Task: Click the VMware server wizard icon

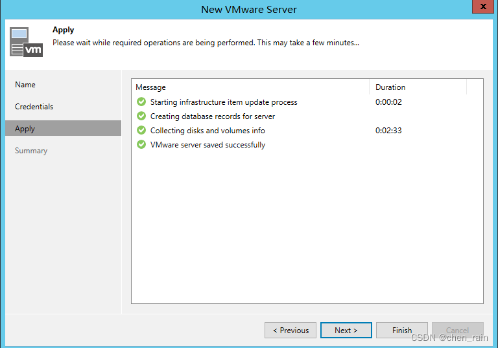Action: click(x=26, y=42)
